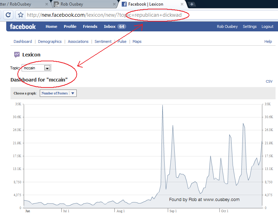Open the Maps view
Screen dimensions: 278x216
[137, 41]
